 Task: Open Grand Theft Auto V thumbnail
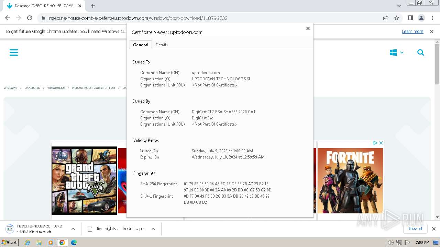click(84, 181)
